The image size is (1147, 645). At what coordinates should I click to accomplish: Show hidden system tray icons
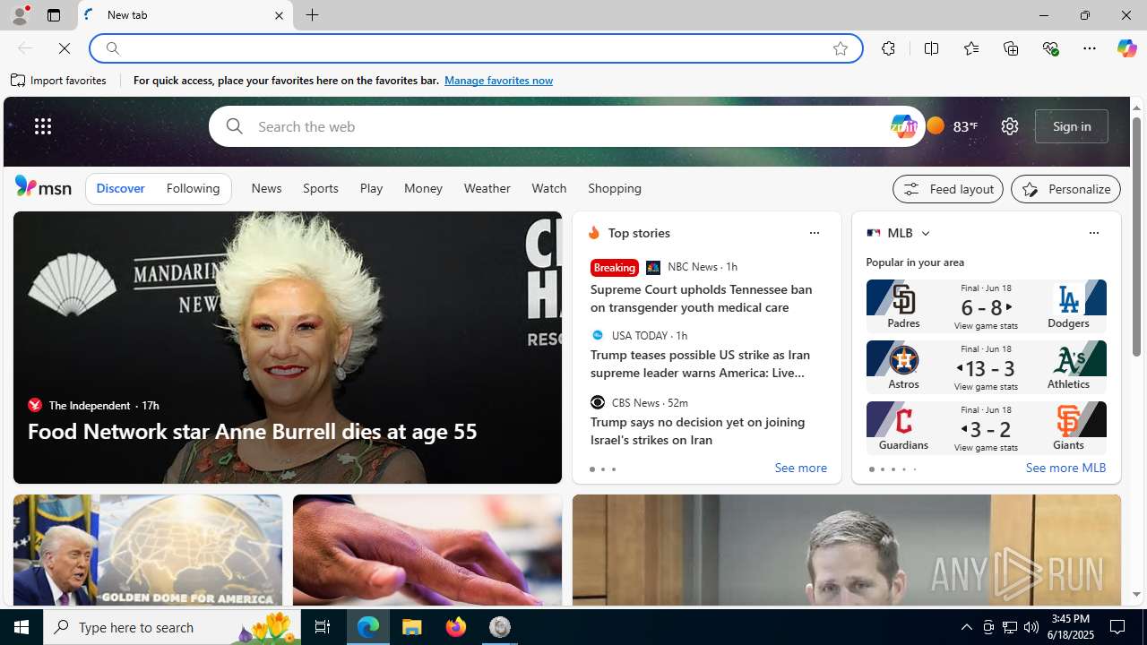point(966,627)
